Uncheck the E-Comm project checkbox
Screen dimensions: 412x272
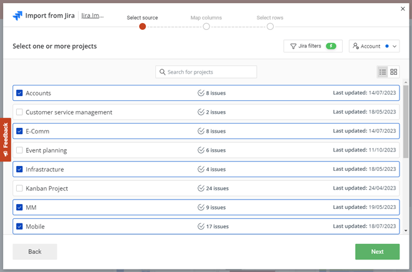[x=19, y=131]
